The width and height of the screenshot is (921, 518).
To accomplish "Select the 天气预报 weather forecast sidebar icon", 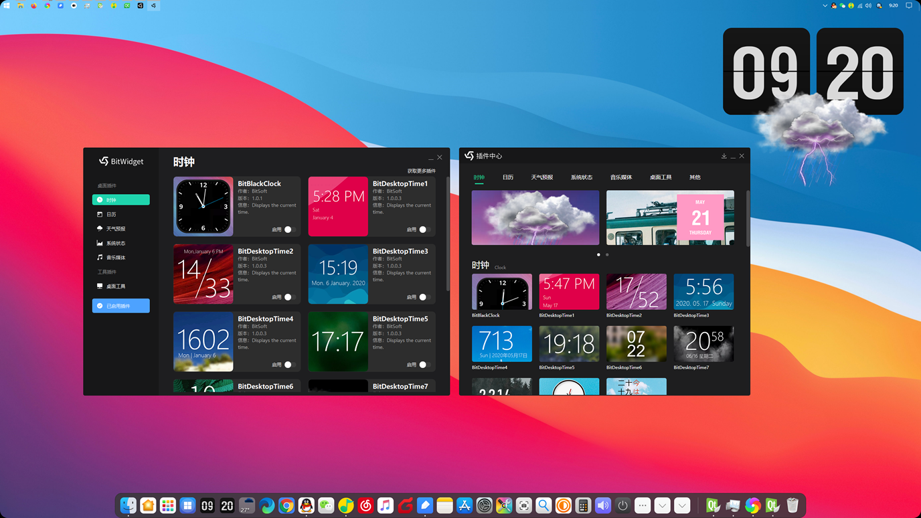I will (120, 228).
